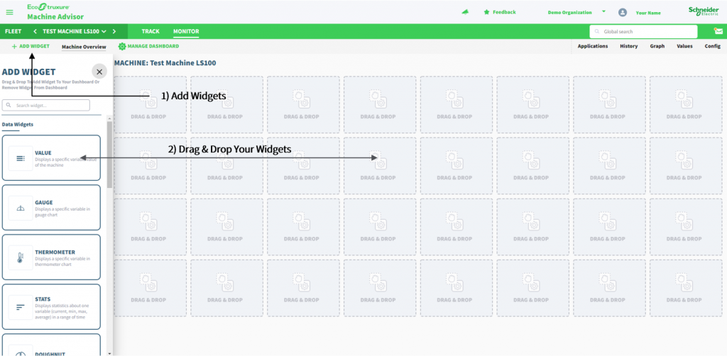Click the Manage Dashboard gear icon
Image resolution: width=727 pixels, height=356 pixels.
click(x=122, y=46)
